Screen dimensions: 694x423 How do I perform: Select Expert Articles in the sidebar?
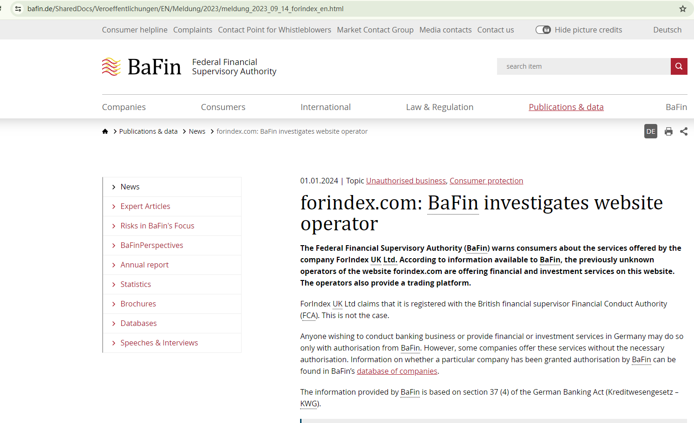point(145,206)
